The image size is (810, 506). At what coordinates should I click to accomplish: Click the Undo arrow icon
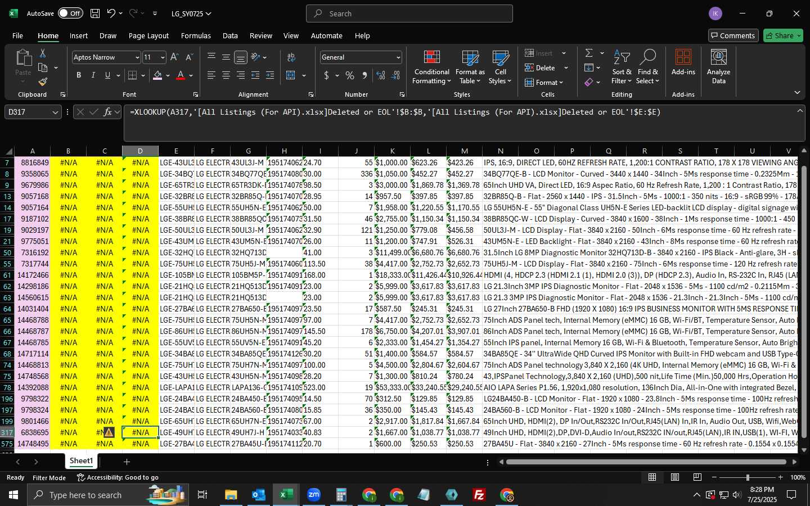(111, 13)
